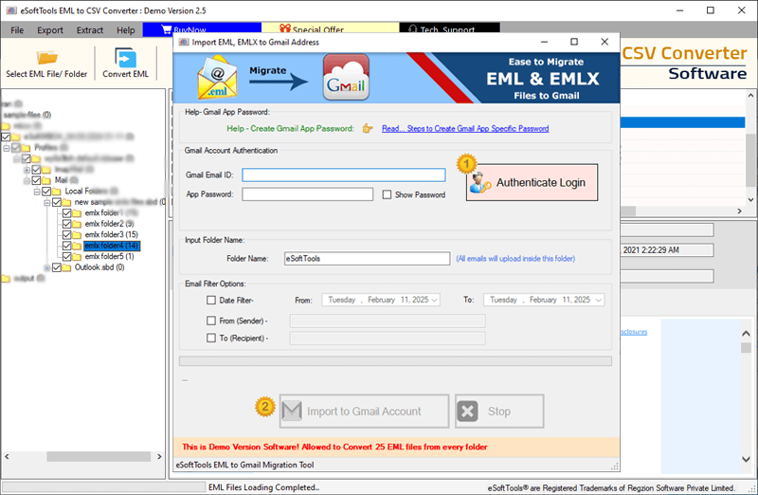
Task: Click the Outlook.sbd folder icon
Action: (66, 267)
